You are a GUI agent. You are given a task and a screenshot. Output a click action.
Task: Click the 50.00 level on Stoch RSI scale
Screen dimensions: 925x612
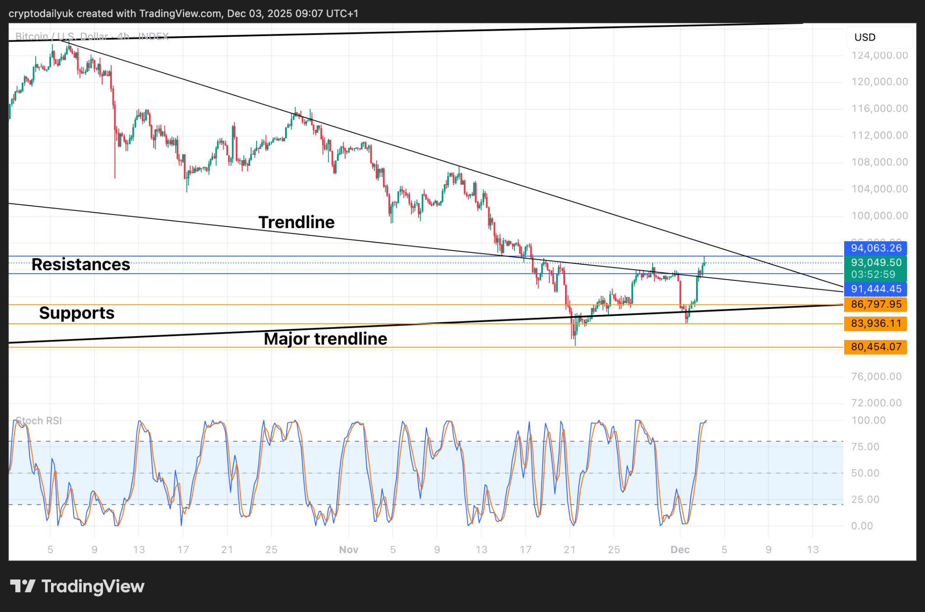865,473
